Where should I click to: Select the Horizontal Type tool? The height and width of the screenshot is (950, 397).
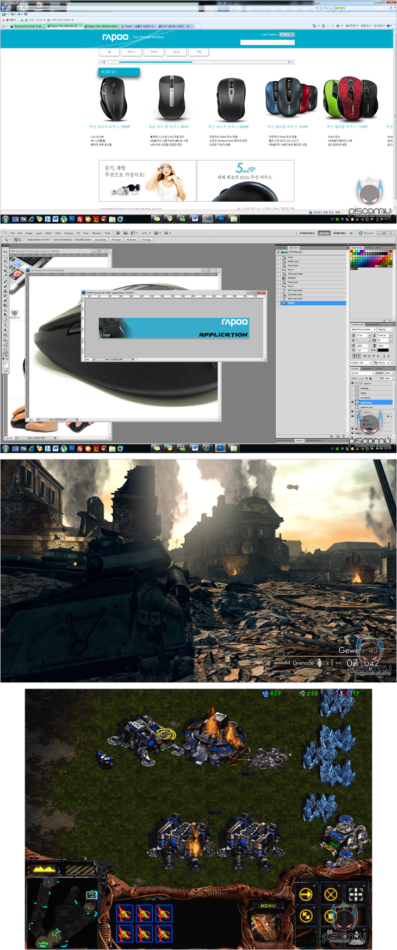coord(5,325)
